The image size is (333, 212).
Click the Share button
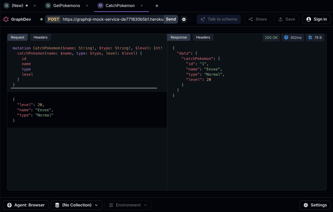point(257,19)
